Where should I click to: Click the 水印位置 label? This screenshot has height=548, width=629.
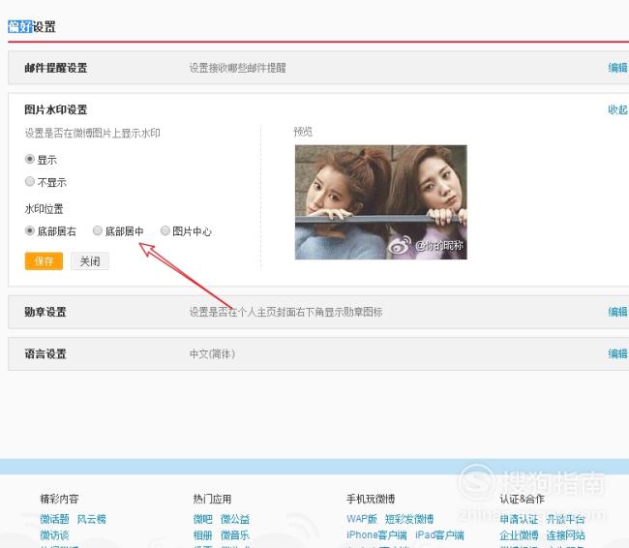point(44,209)
